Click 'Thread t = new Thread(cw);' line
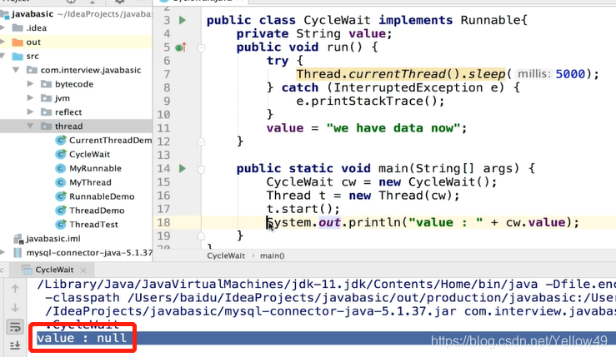The width and height of the screenshot is (616, 357). [363, 196]
